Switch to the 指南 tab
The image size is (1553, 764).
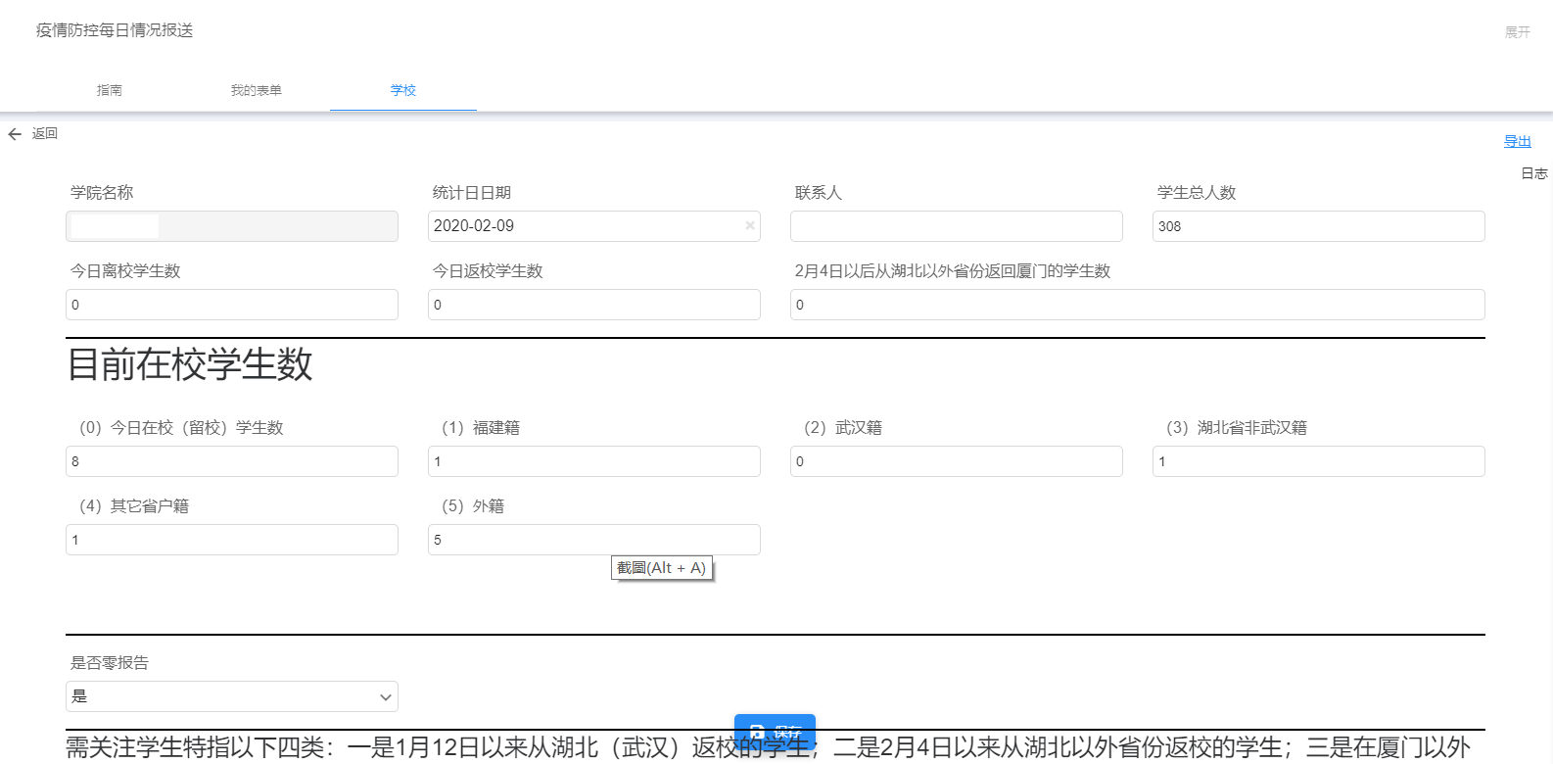(x=110, y=90)
